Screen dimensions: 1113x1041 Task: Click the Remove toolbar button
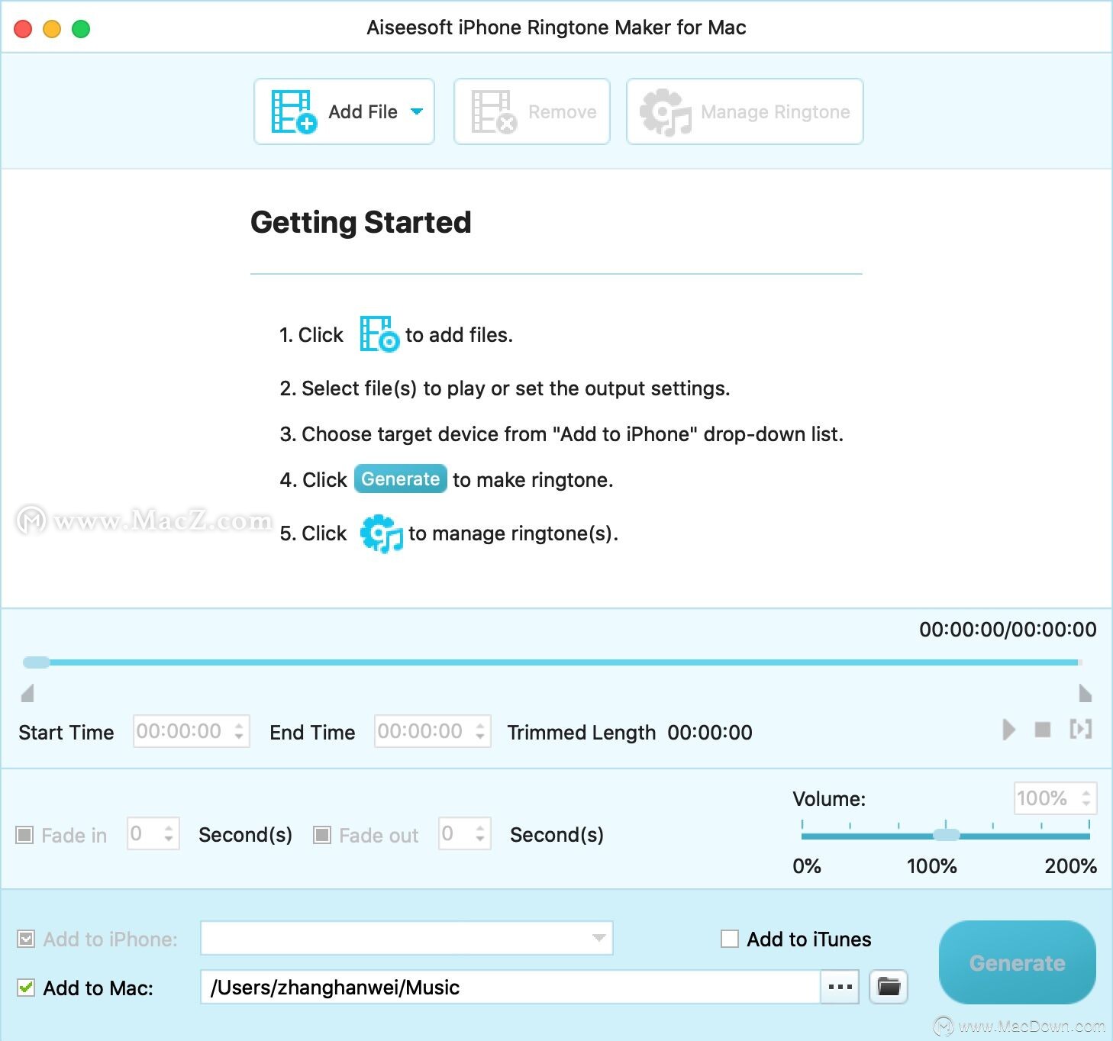pos(532,111)
